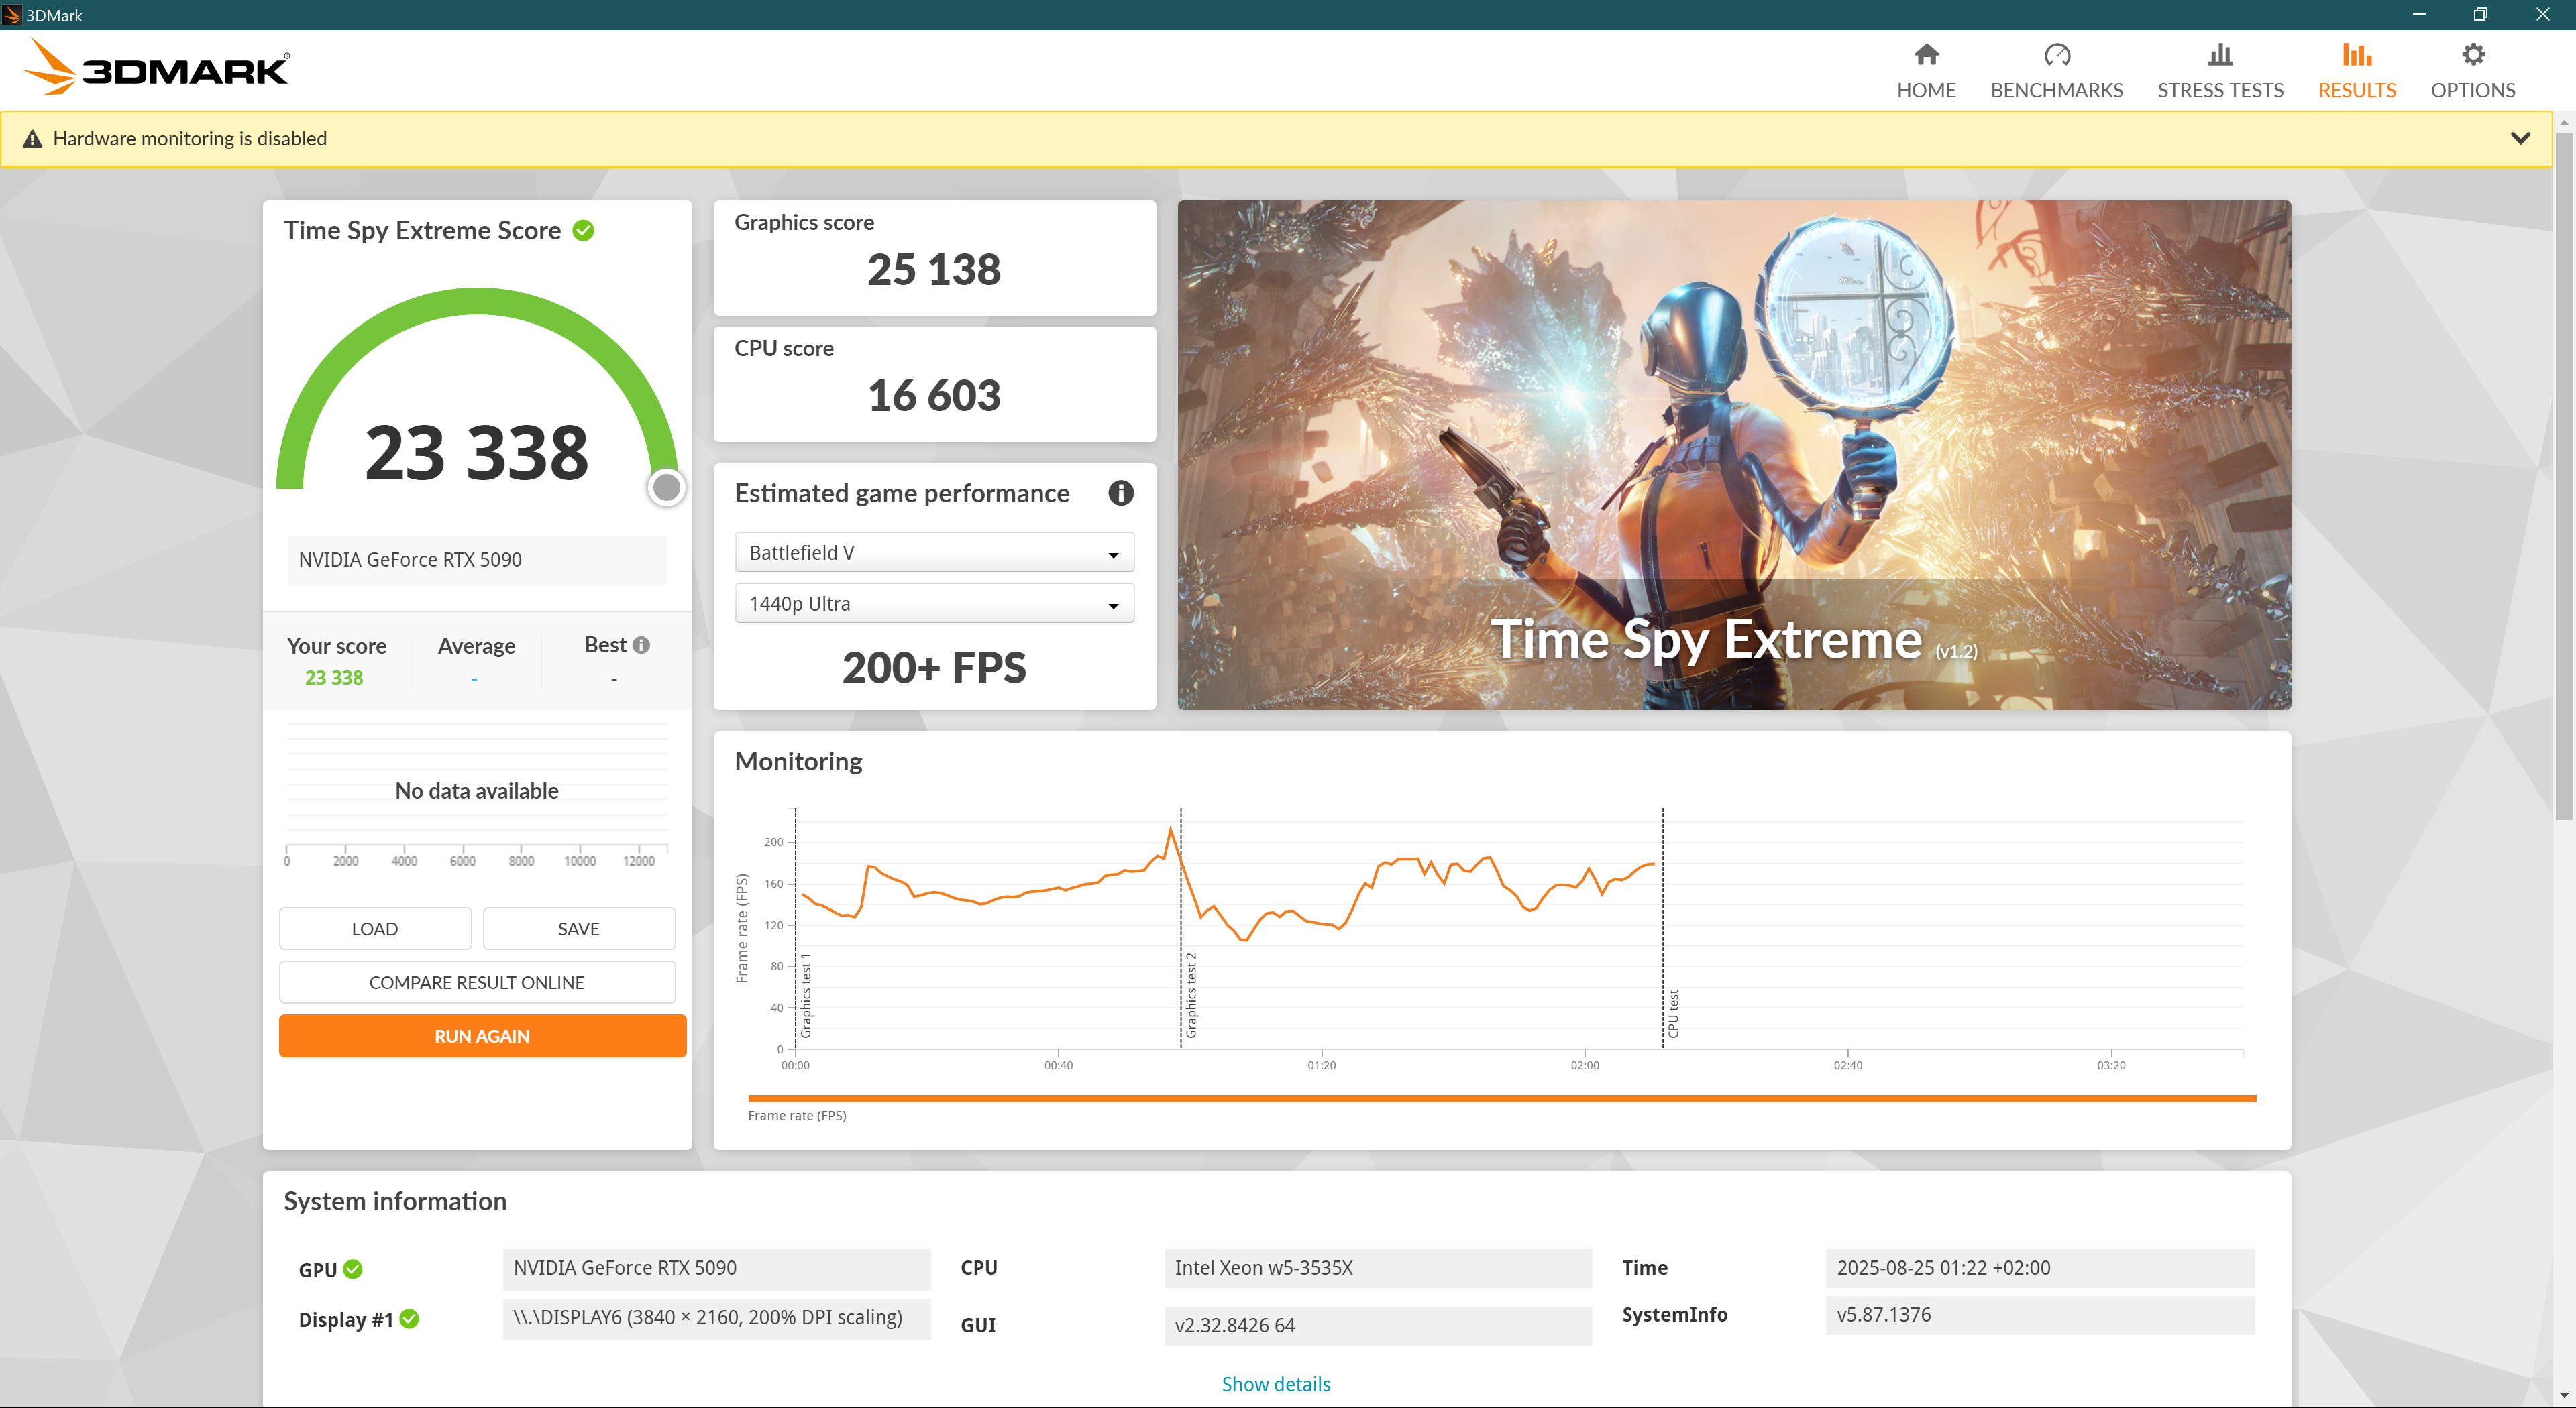This screenshot has height=1408, width=2576.
Task: Click the Time value 2025-08-25 01:22 +02:00
Action: 2039,1268
